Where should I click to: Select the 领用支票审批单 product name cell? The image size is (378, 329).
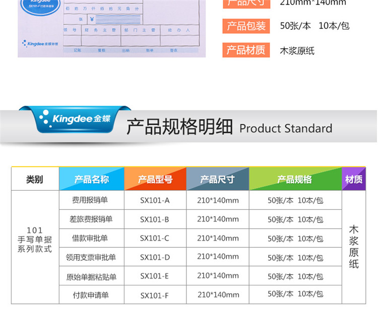91,257
